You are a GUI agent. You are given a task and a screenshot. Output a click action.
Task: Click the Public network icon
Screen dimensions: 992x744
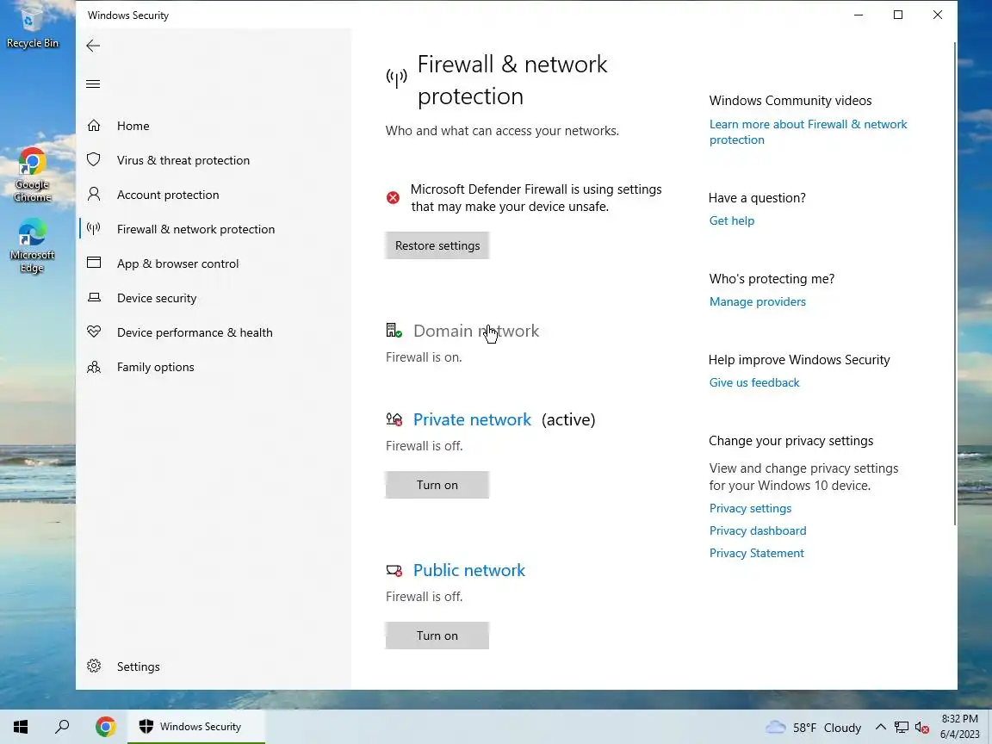[394, 570]
